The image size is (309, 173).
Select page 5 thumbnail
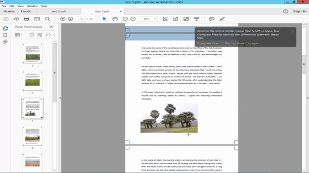[32, 163]
